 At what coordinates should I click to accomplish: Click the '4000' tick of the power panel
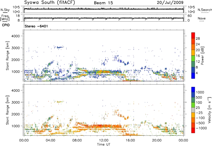pyautogui.click(x=15, y=36)
